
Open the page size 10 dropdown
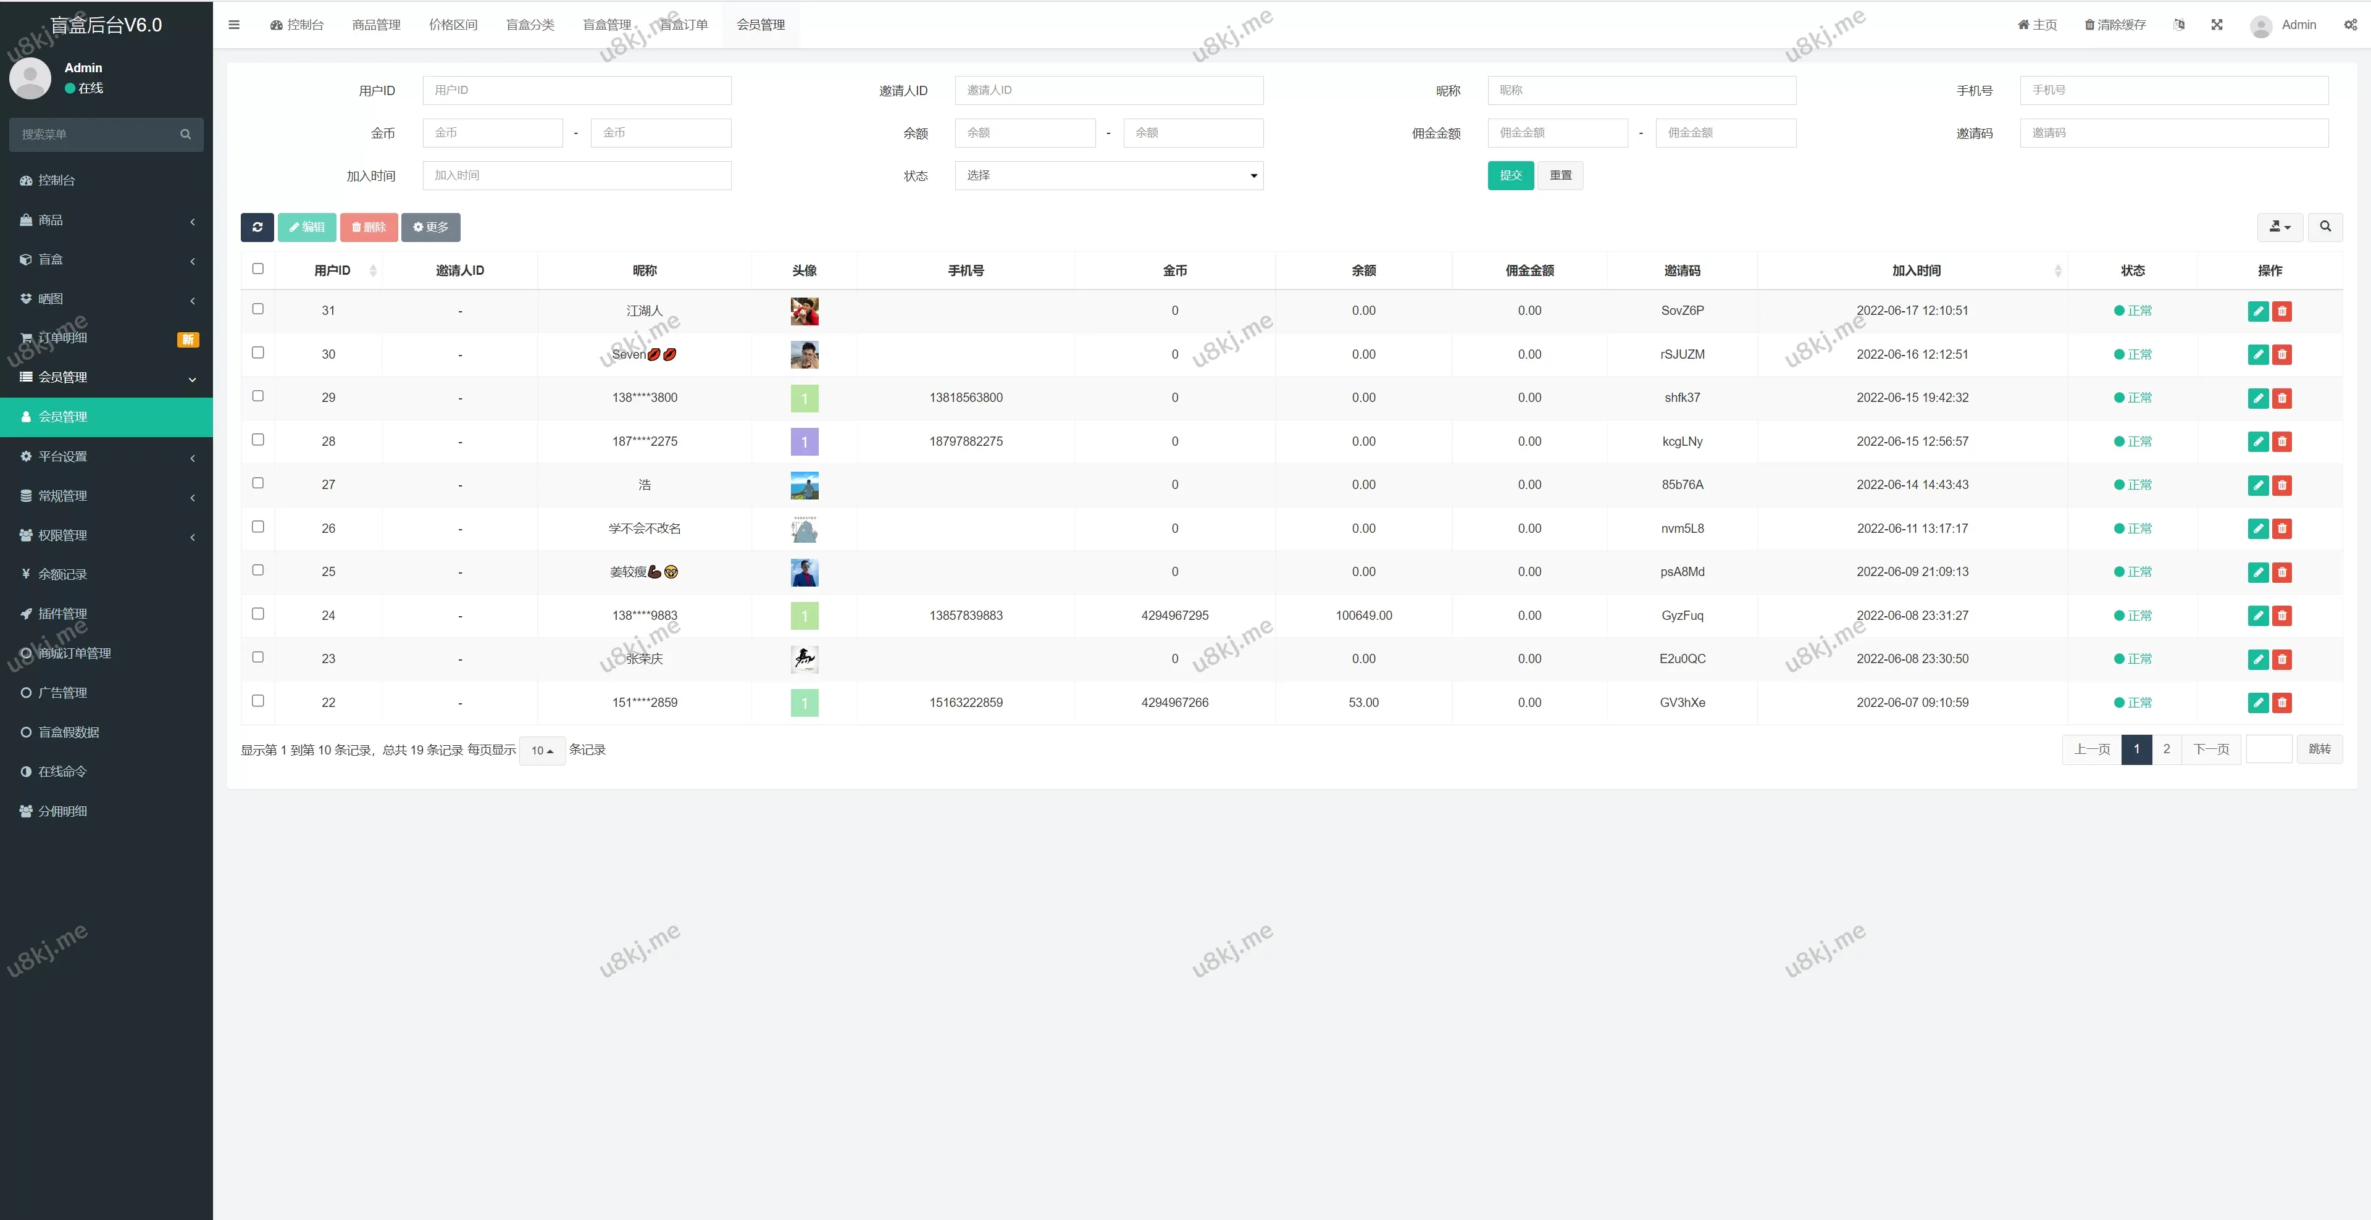click(x=542, y=751)
